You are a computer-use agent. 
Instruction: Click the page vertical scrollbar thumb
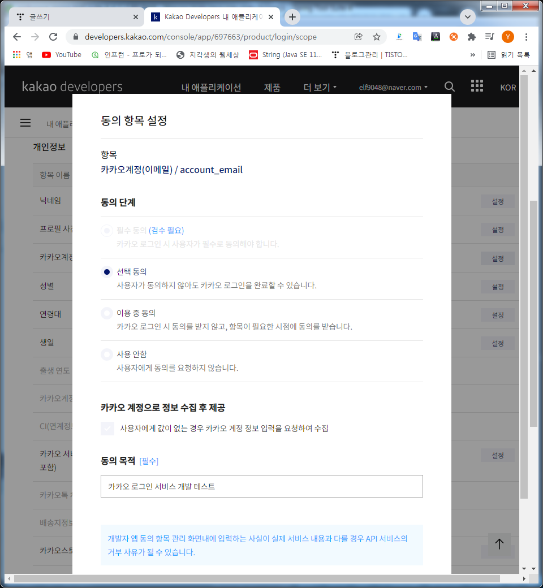point(533,313)
